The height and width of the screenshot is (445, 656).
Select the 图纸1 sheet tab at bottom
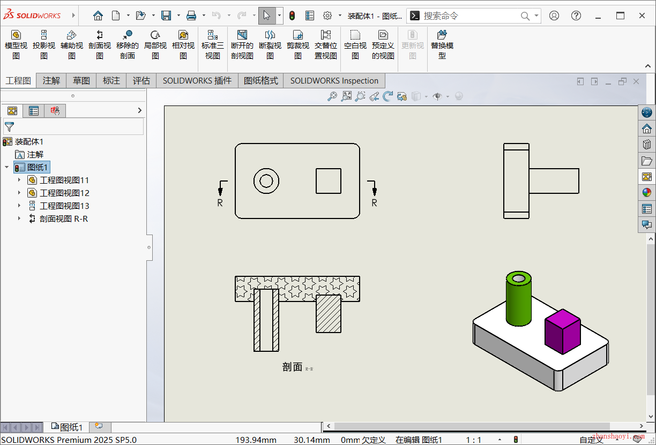tap(66, 427)
